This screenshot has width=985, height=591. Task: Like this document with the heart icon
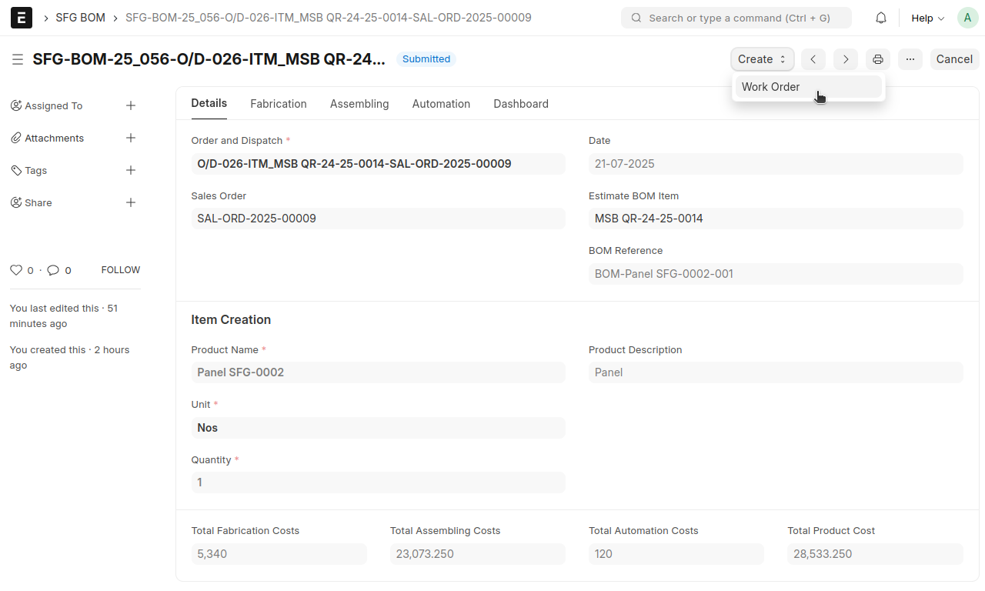(15, 270)
